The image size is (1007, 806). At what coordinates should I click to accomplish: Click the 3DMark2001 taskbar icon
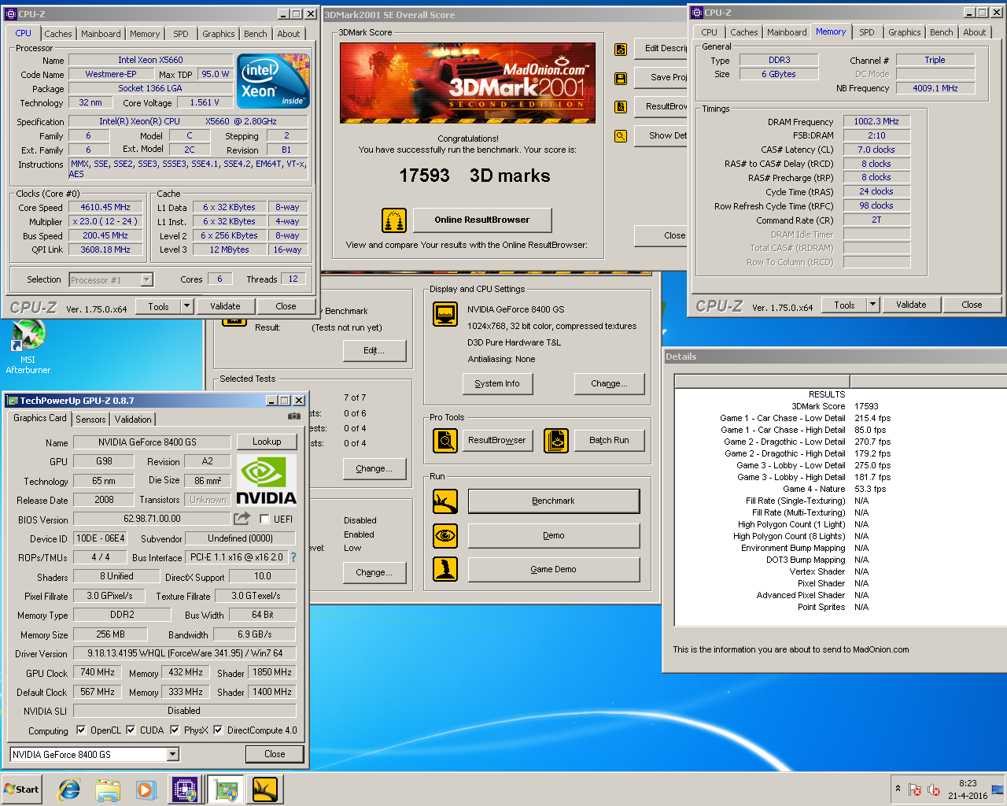(x=265, y=789)
